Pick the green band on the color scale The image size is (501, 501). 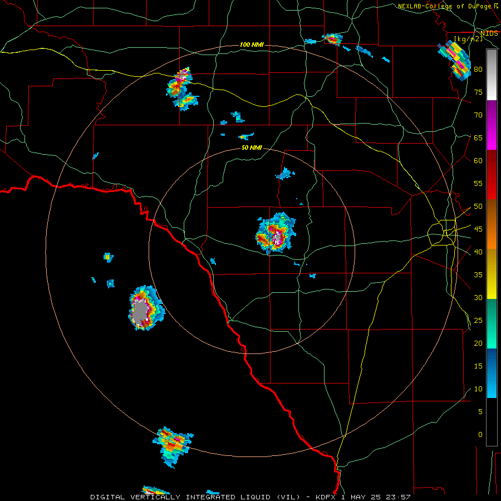492,323
